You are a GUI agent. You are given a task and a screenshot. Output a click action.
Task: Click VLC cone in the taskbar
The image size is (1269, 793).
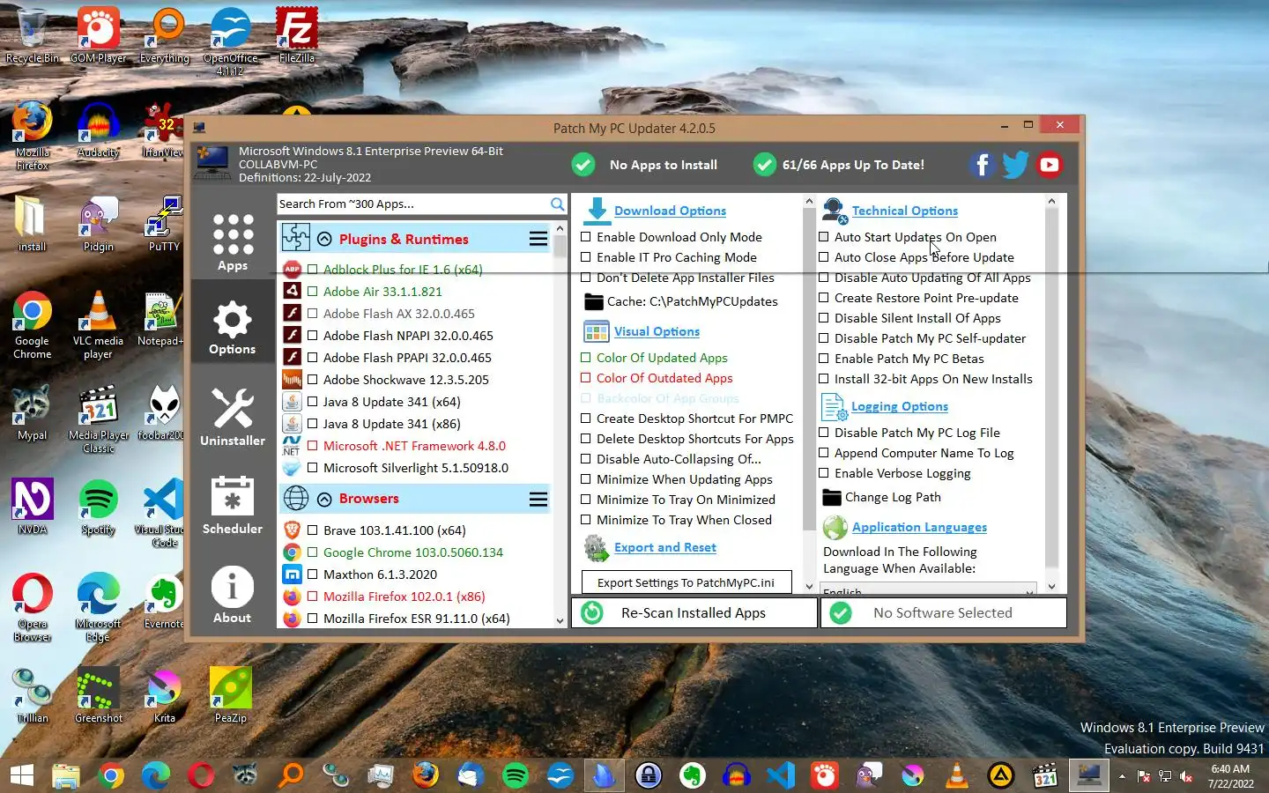point(956,775)
